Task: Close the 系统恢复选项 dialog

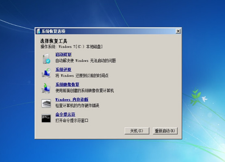Action: point(178,31)
